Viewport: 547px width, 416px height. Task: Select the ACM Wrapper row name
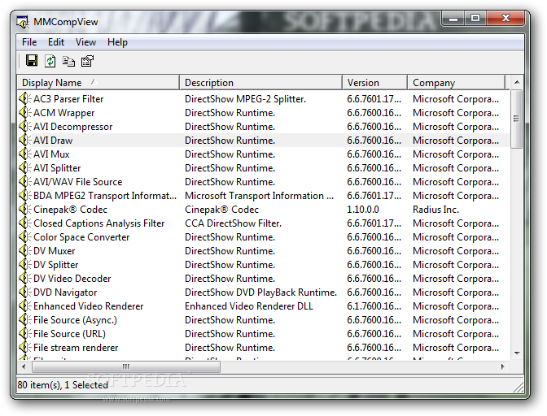(63, 113)
